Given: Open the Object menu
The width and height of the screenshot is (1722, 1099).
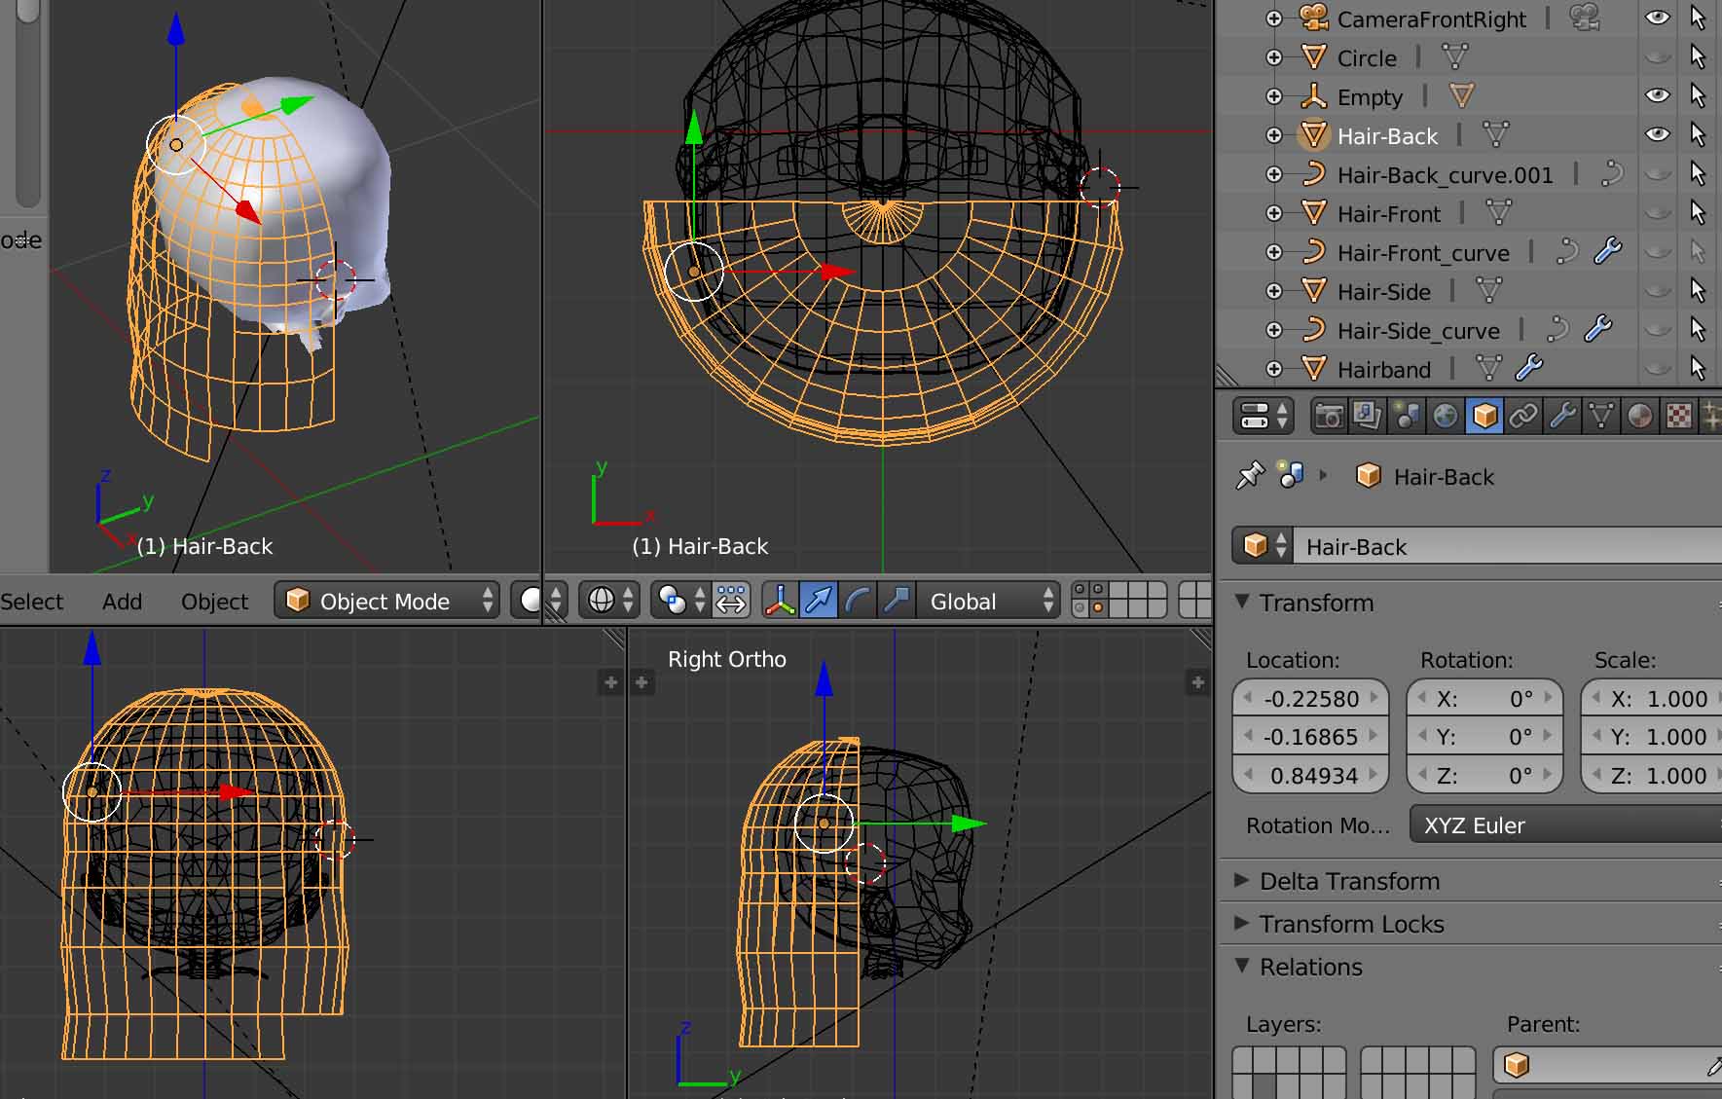Looking at the screenshot, I should pyautogui.click(x=214, y=602).
